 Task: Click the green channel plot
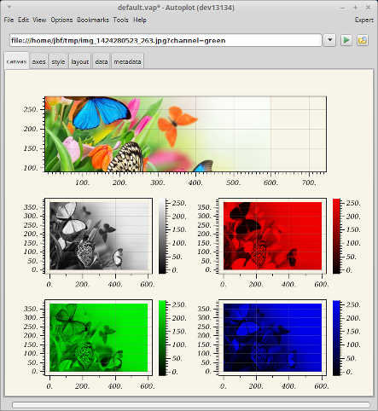(x=98, y=338)
